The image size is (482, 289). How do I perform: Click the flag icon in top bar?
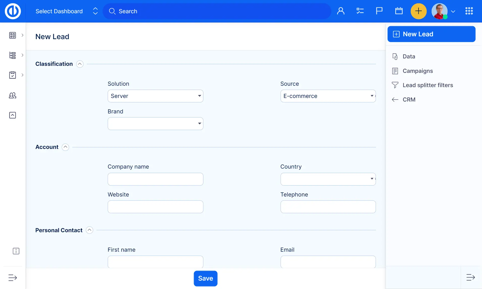(379, 11)
